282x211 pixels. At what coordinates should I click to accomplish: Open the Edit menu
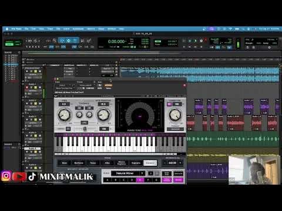tap(33, 29)
